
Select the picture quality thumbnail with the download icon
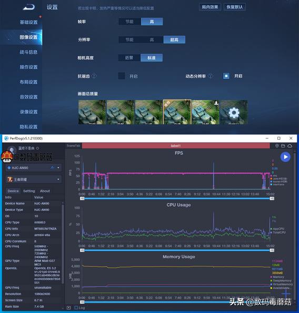205,112
